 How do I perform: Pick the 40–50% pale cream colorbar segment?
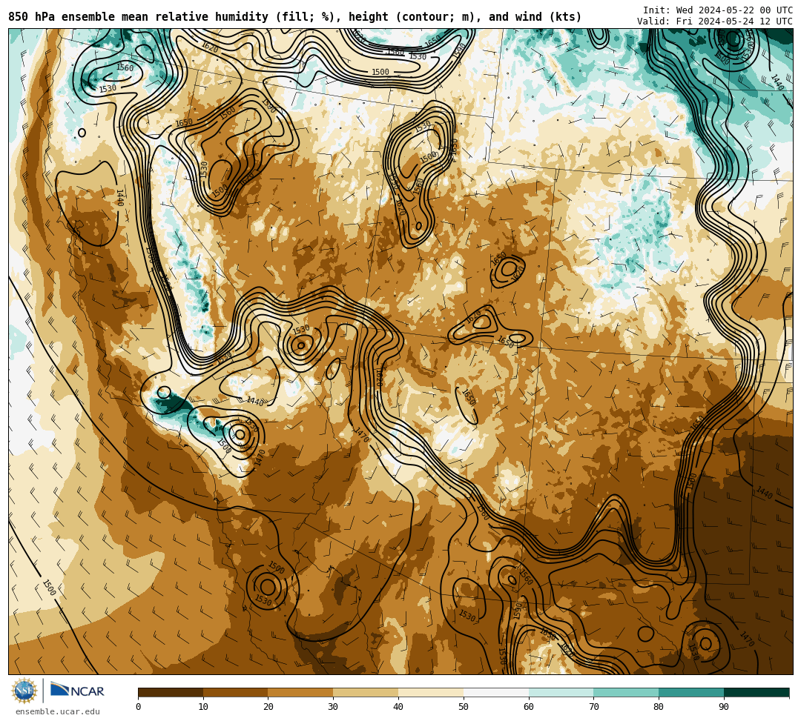click(x=431, y=692)
